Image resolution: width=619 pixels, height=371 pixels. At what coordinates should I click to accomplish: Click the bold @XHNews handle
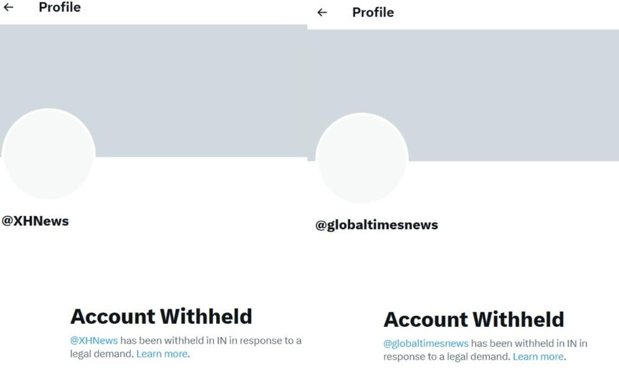(35, 221)
